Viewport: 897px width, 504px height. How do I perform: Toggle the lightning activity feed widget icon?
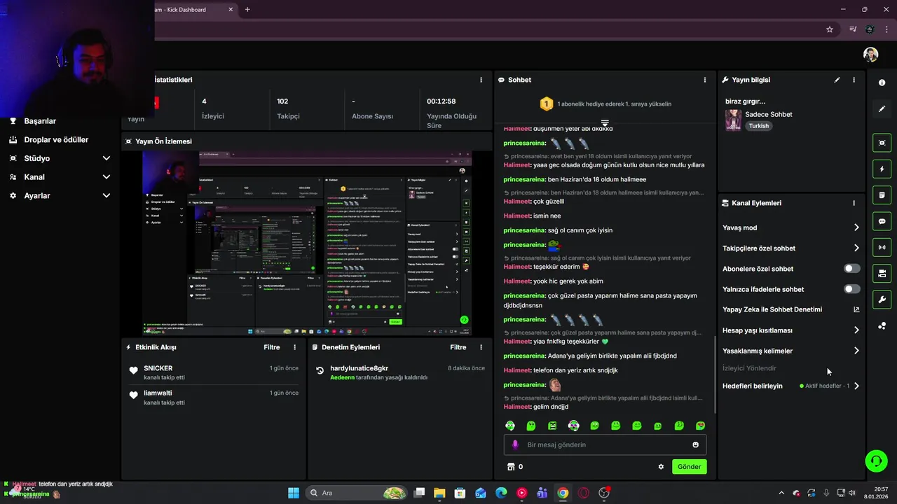click(882, 169)
